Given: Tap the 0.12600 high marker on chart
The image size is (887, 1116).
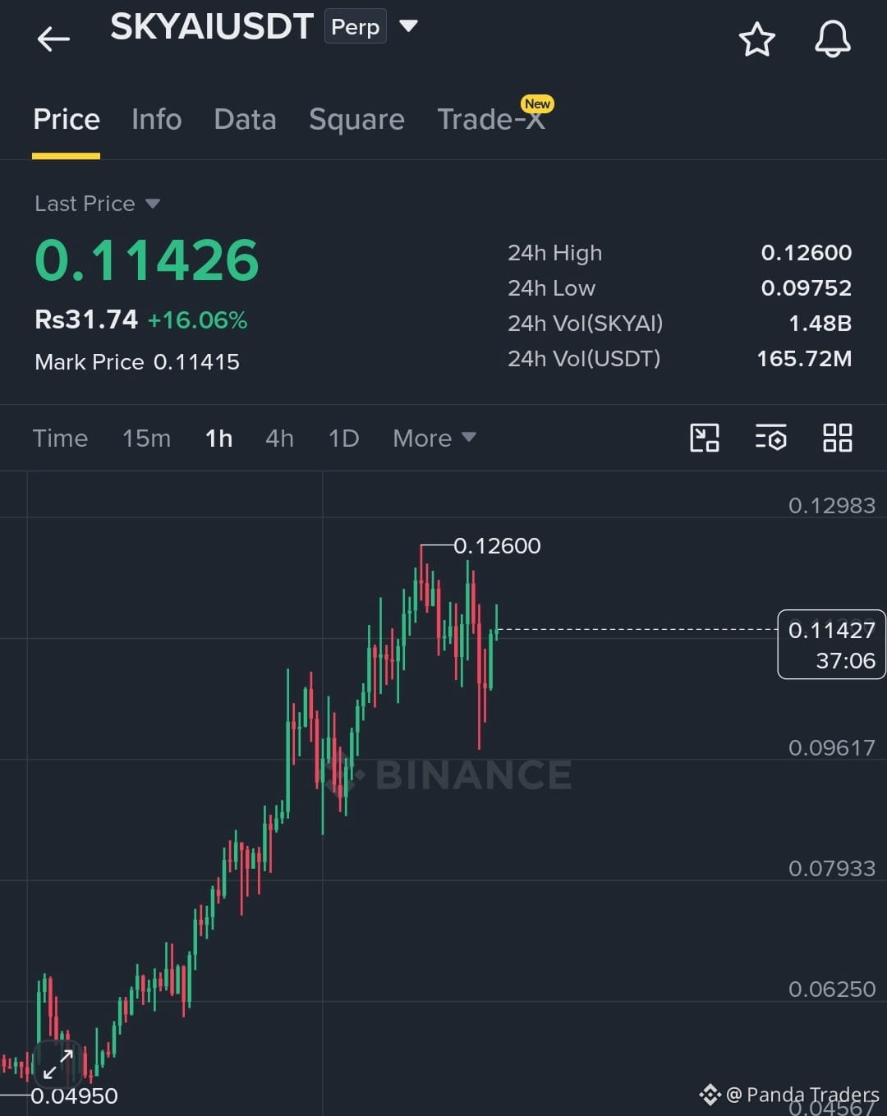Looking at the screenshot, I should (x=497, y=546).
